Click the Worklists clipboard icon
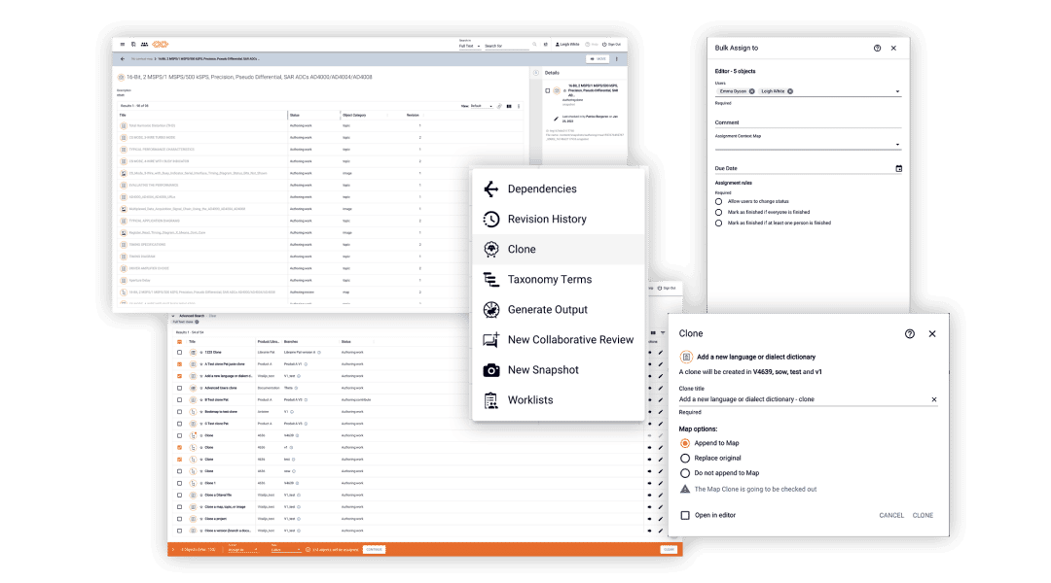This screenshot has width=1051, height=583. (490, 400)
